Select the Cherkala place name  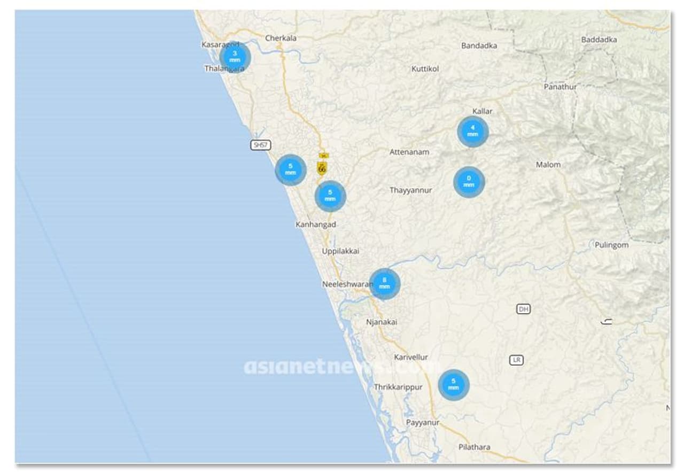[281, 38]
